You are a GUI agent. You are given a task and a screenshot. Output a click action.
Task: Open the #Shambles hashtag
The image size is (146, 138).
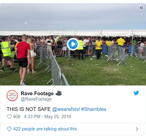click(94, 109)
